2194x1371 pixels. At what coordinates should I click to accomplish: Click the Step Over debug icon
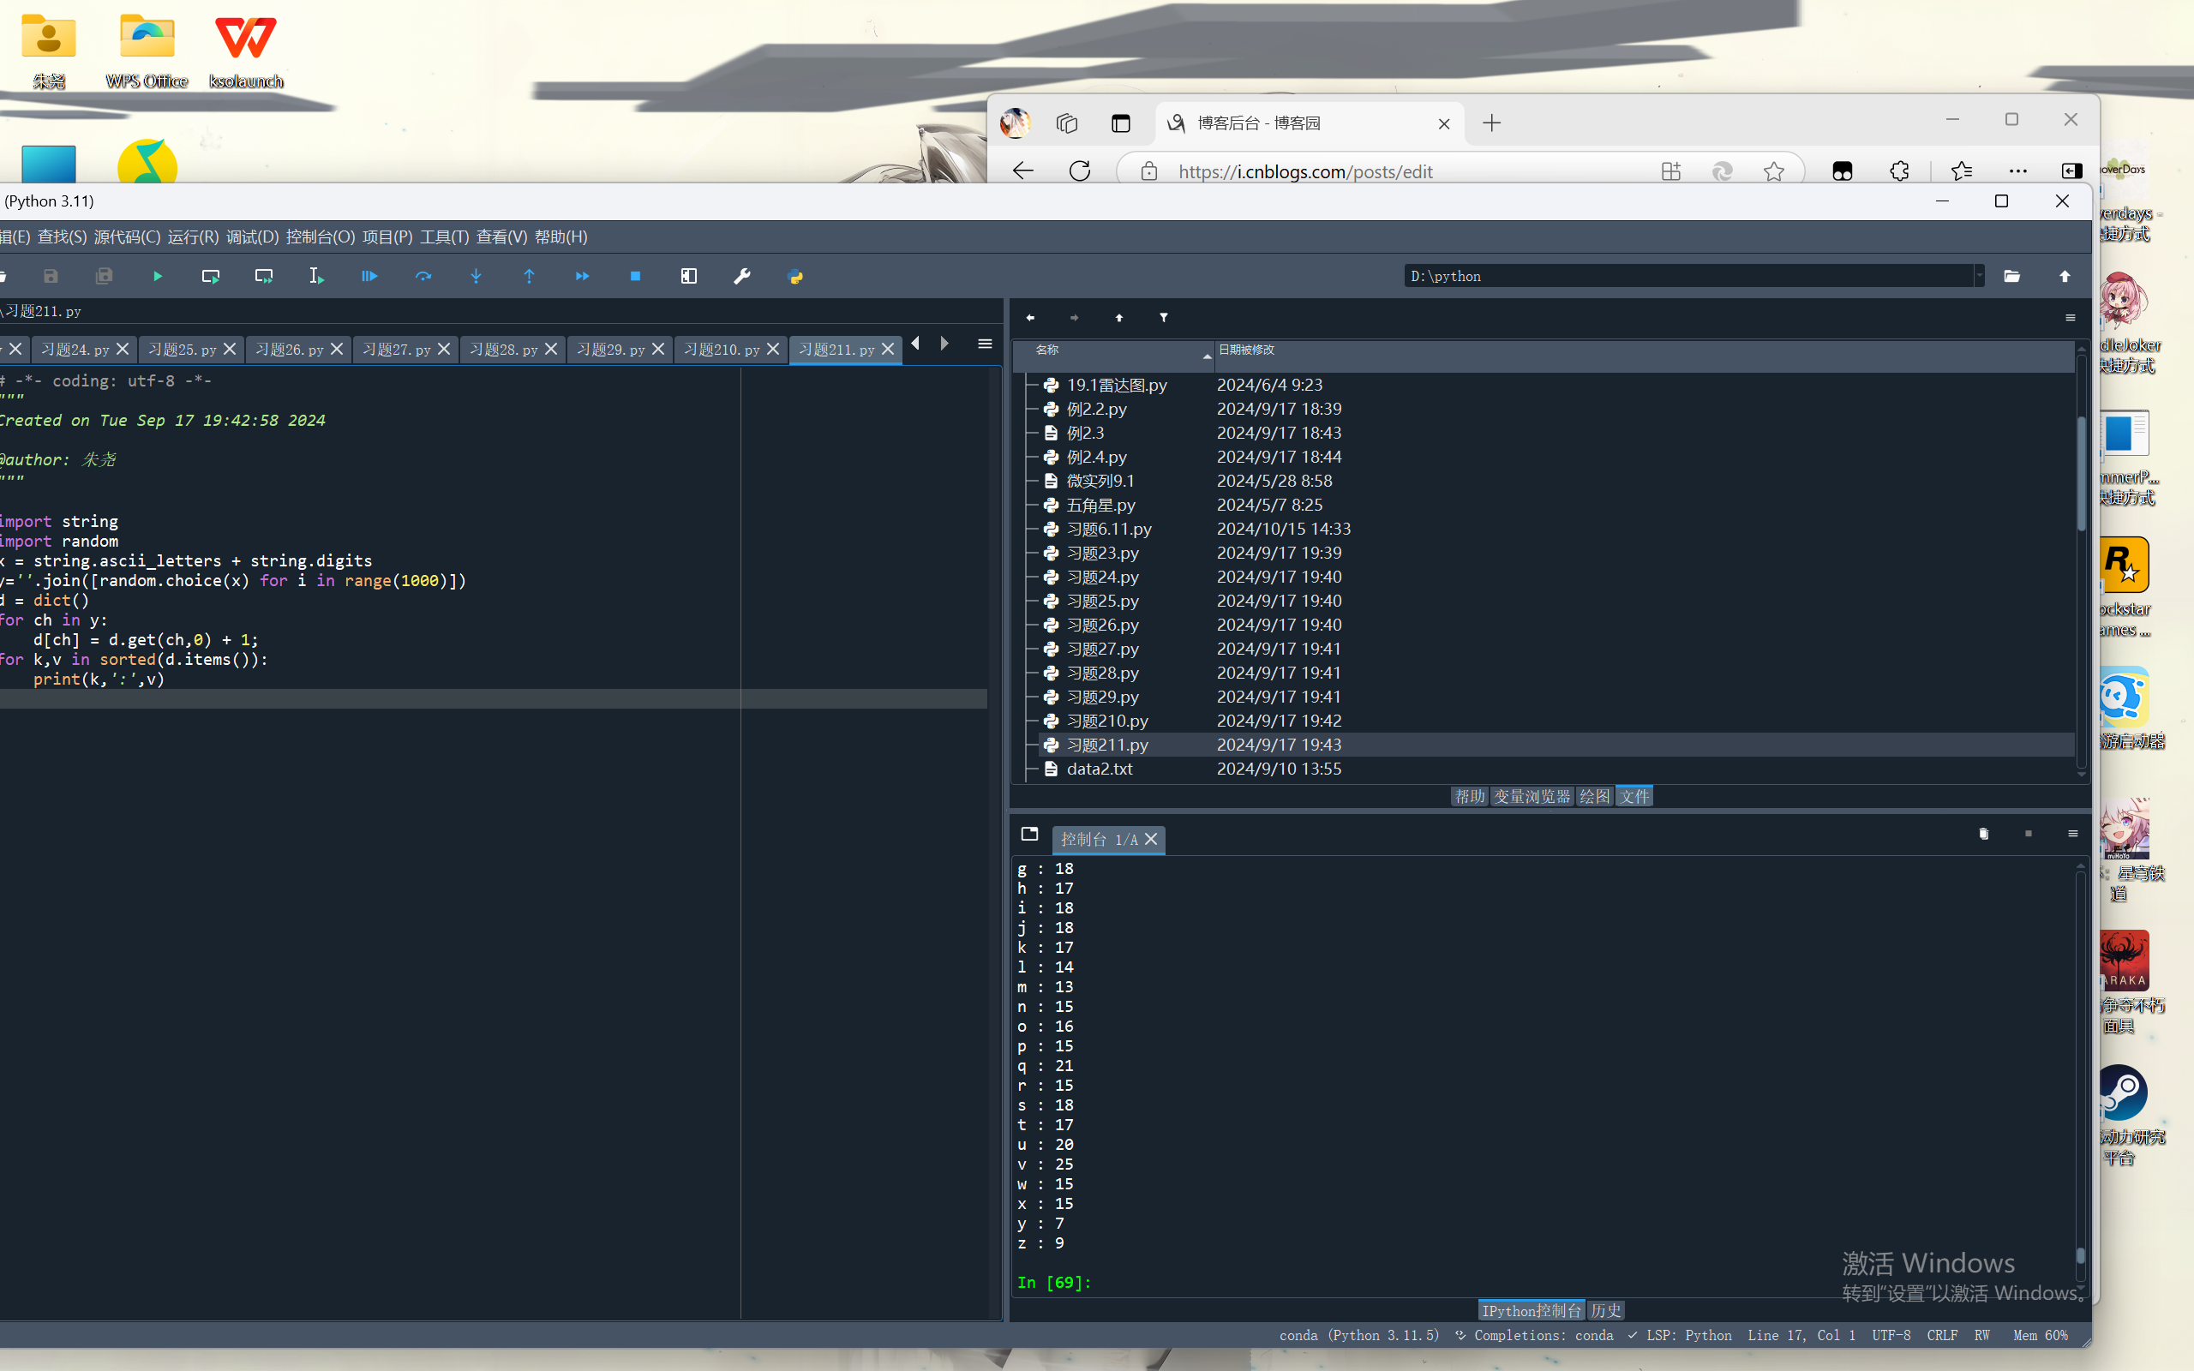point(422,277)
